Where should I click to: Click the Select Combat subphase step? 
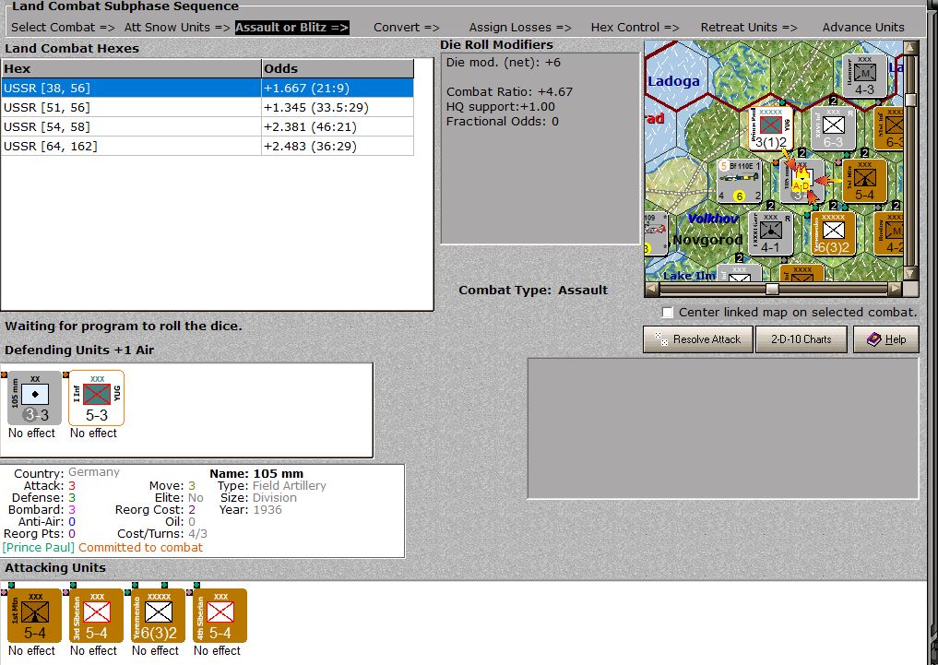click(x=63, y=28)
